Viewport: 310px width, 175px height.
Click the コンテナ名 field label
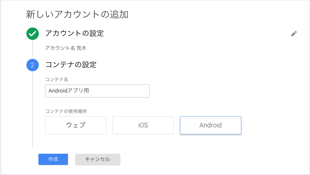pos(57,79)
